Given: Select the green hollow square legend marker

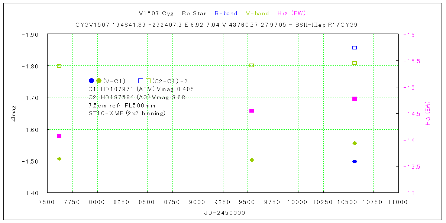Looking at the screenshot, I should coord(148,81).
